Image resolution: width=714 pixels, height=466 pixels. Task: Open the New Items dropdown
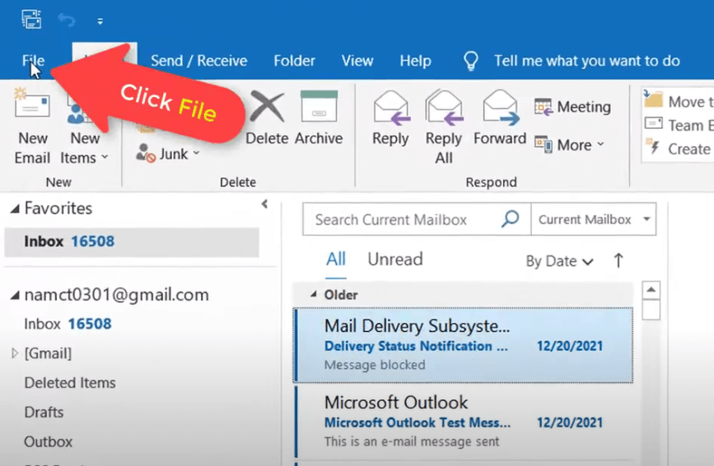click(84, 148)
